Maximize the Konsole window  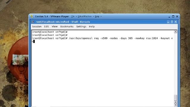172,22
